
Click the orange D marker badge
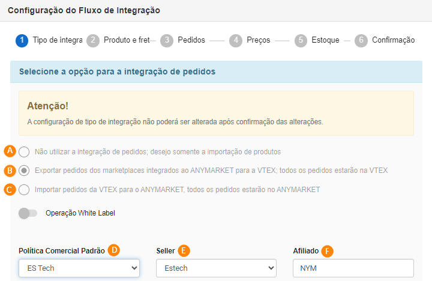(x=114, y=250)
